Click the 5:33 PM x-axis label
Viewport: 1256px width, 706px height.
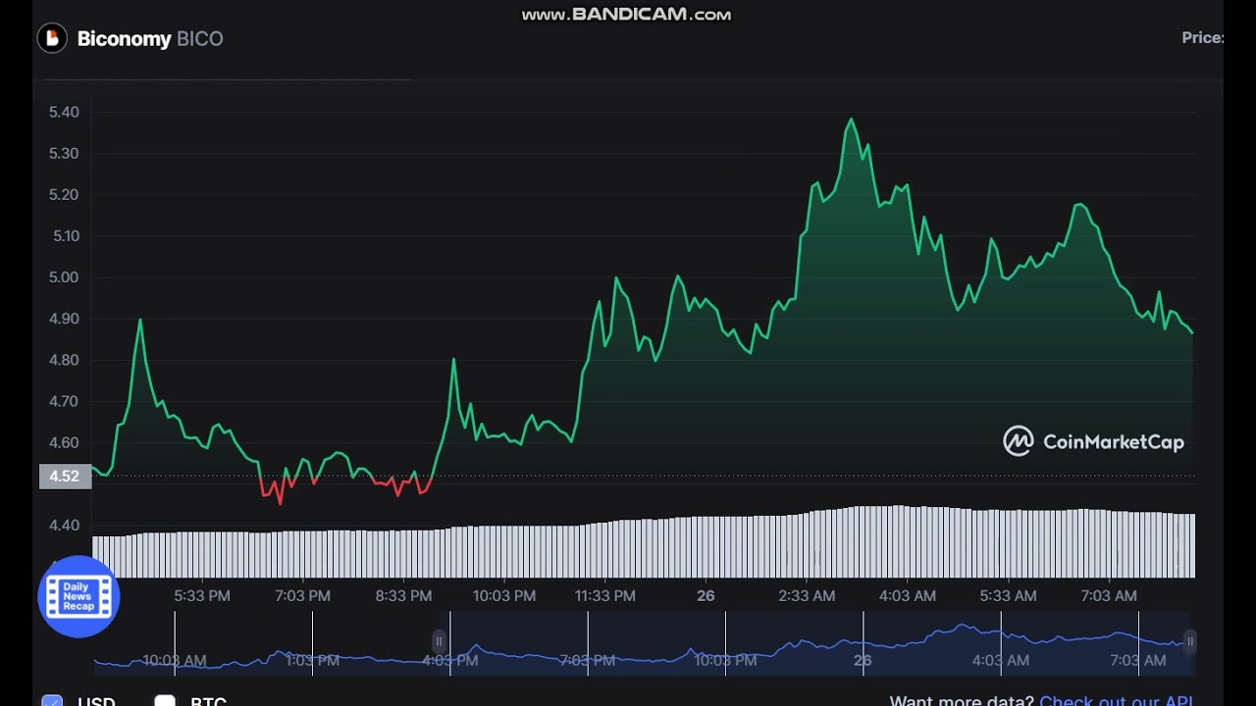tap(202, 595)
